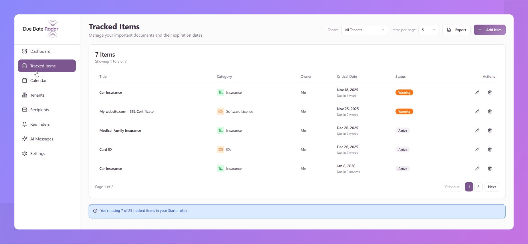Click the 'Due in 2 months' text
Image resolution: width=528 pixels, height=244 pixels.
tap(348, 172)
